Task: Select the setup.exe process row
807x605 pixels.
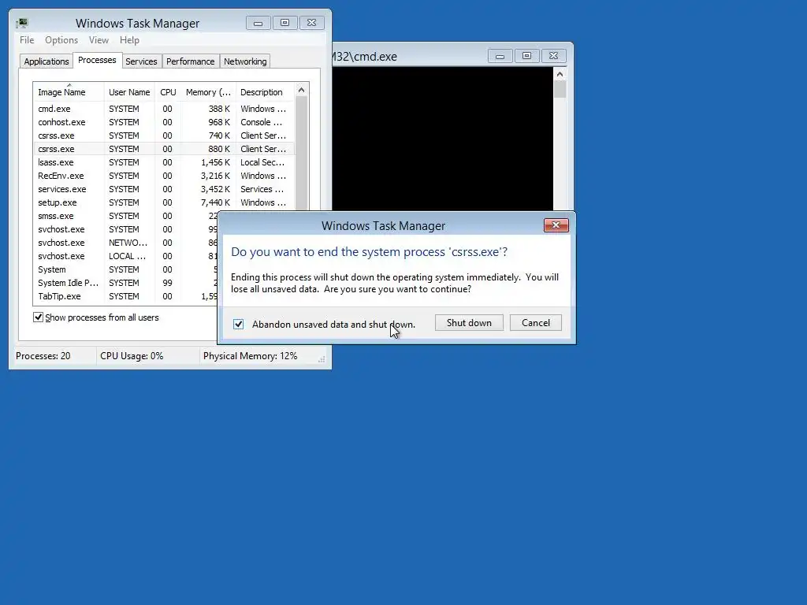Action: [x=164, y=202]
